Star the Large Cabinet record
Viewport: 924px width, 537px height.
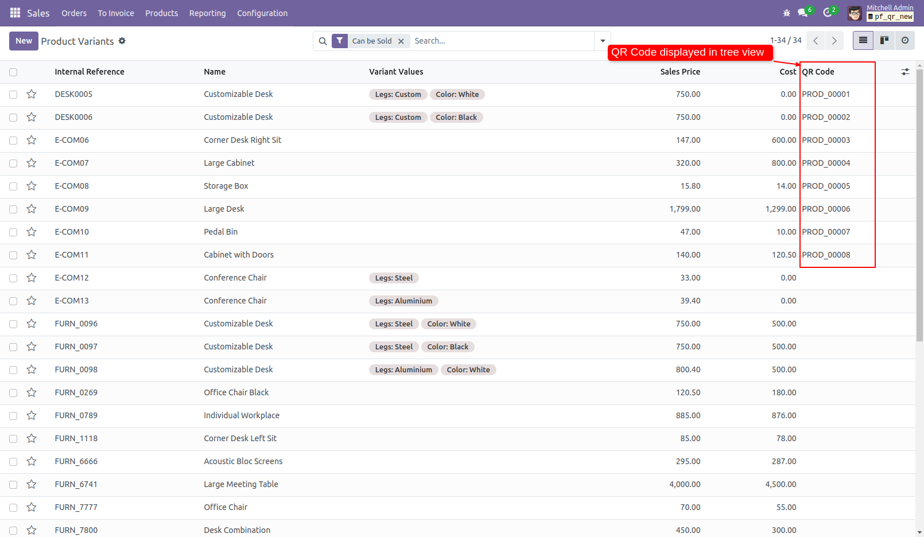pos(32,163)
